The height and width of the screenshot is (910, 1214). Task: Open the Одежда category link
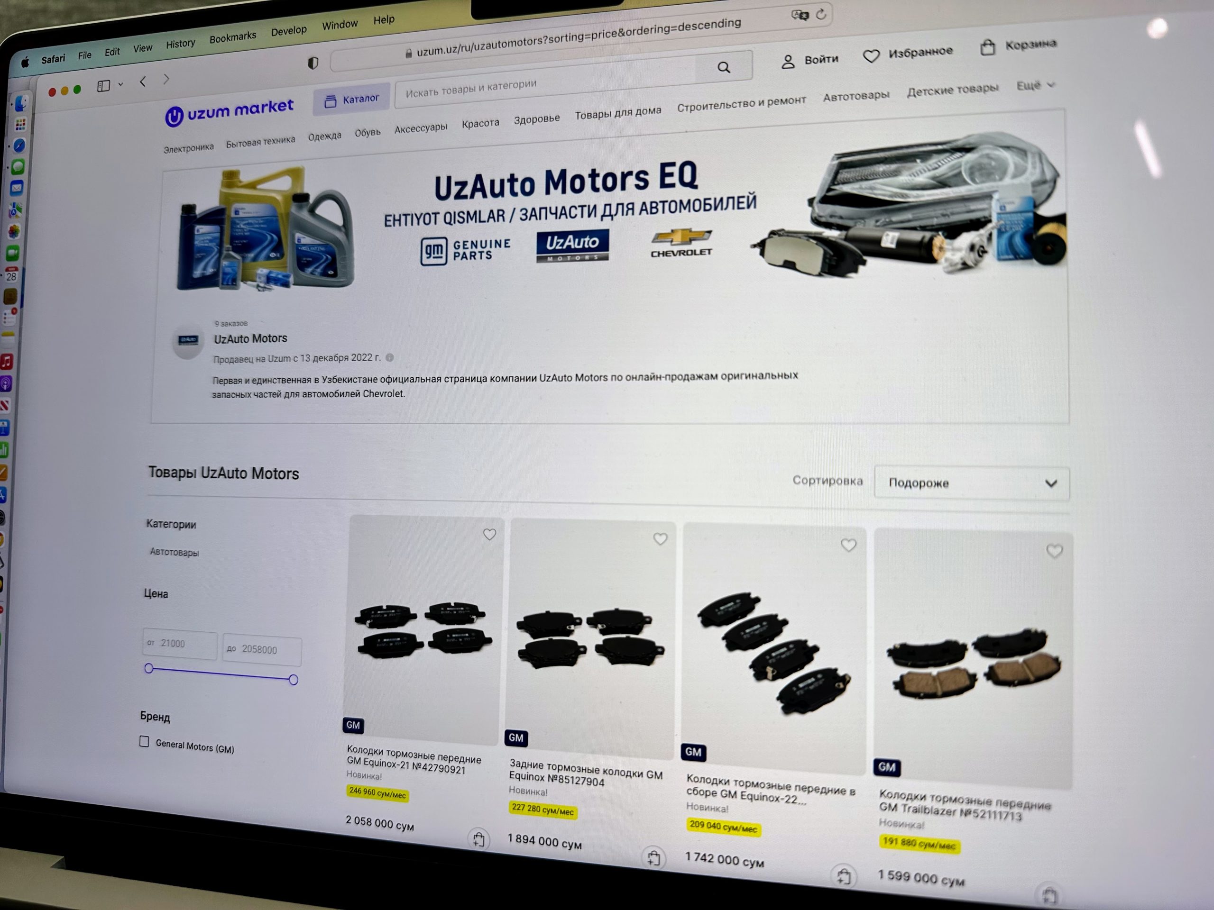point(324,136)
